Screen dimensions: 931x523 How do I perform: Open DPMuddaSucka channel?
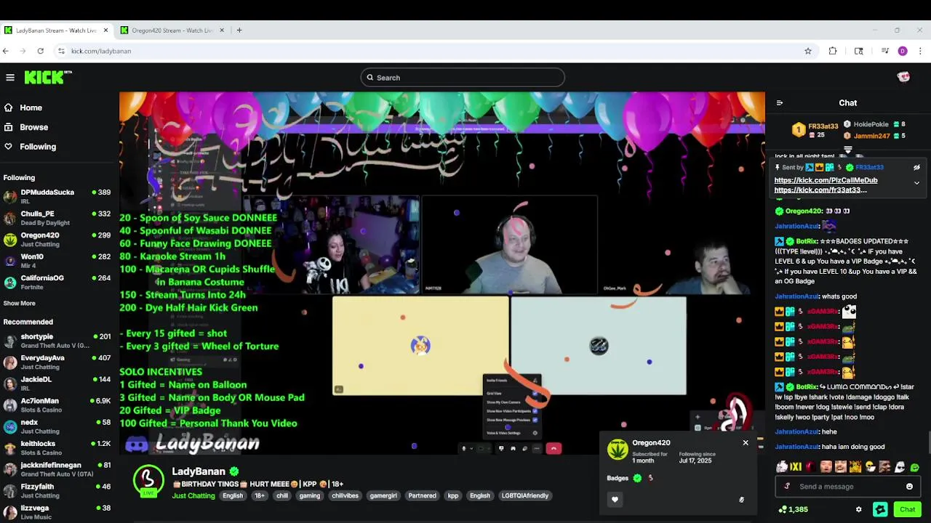[x=57, y=197]
